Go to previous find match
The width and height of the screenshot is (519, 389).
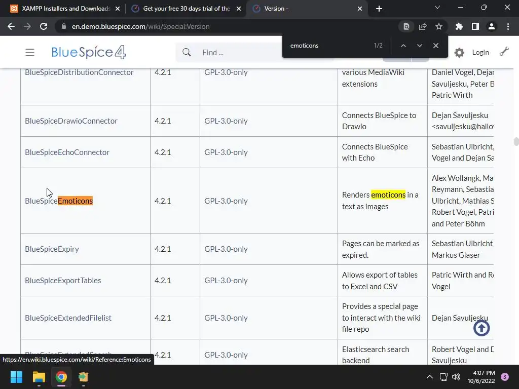[x=403, y=46]
